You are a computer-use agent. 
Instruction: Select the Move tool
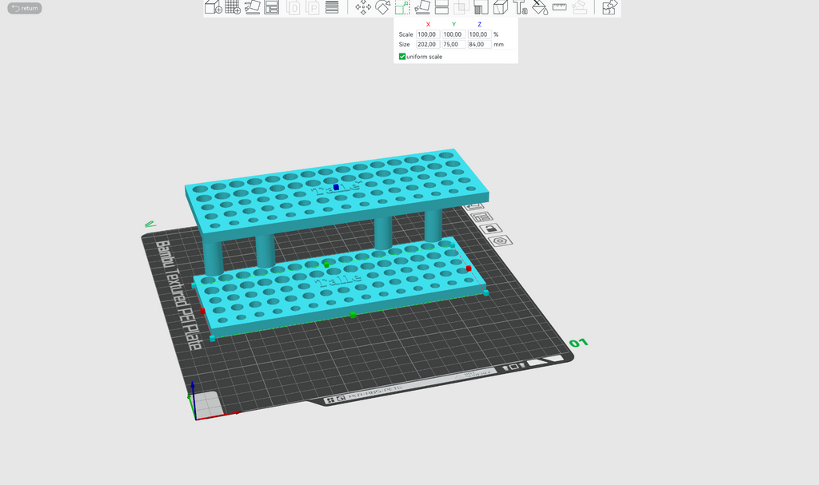coord(363,6)
